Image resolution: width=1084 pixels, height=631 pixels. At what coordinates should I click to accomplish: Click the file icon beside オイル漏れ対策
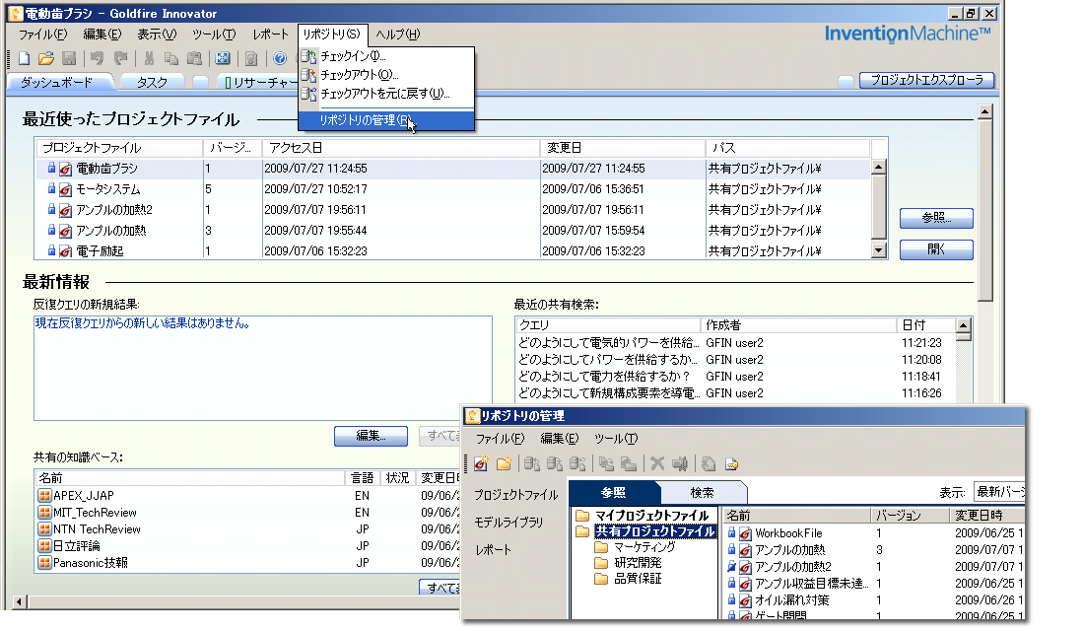click(x=745, y=600)
